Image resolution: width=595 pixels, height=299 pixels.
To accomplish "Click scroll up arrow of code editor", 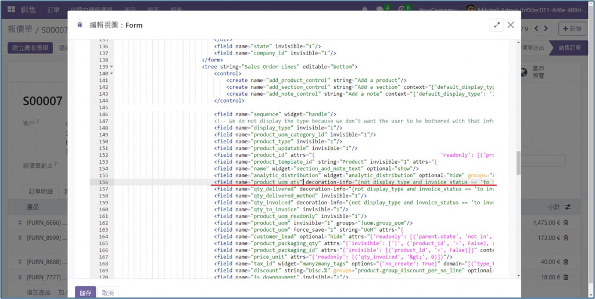I will 518,42.
